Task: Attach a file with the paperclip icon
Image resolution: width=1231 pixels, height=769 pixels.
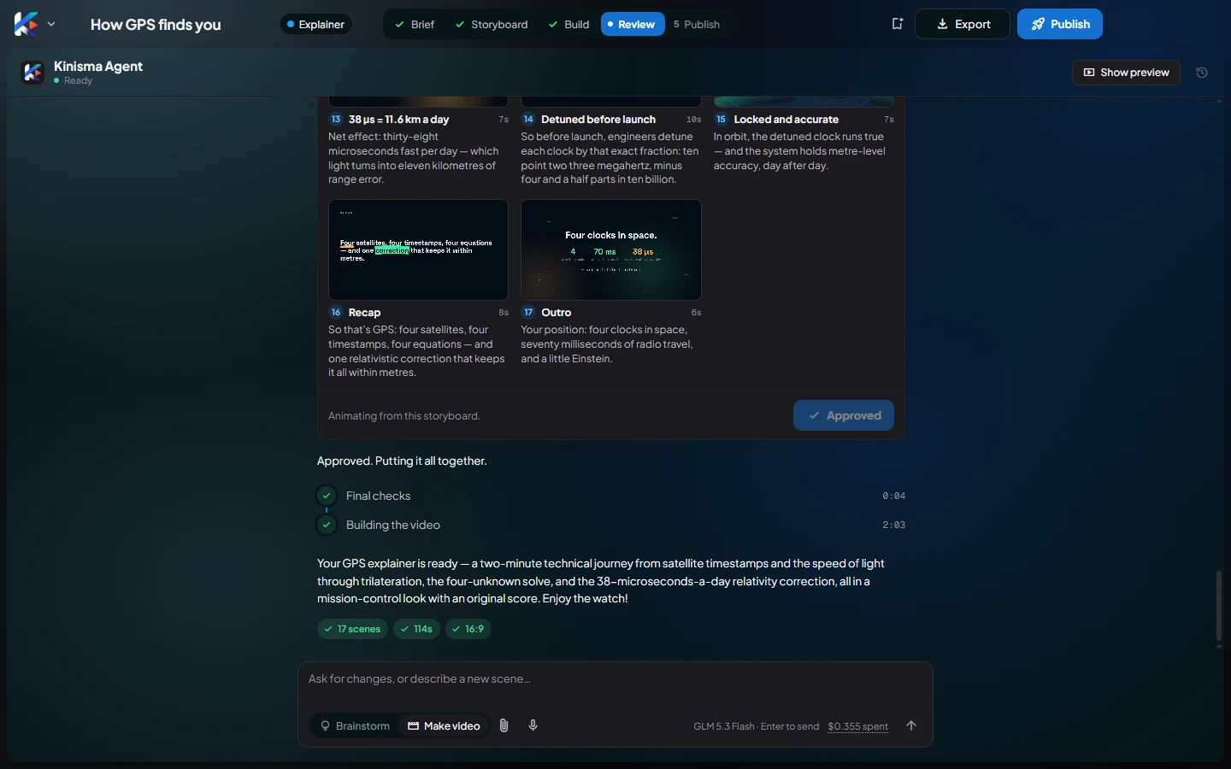Action: point(504,725)
